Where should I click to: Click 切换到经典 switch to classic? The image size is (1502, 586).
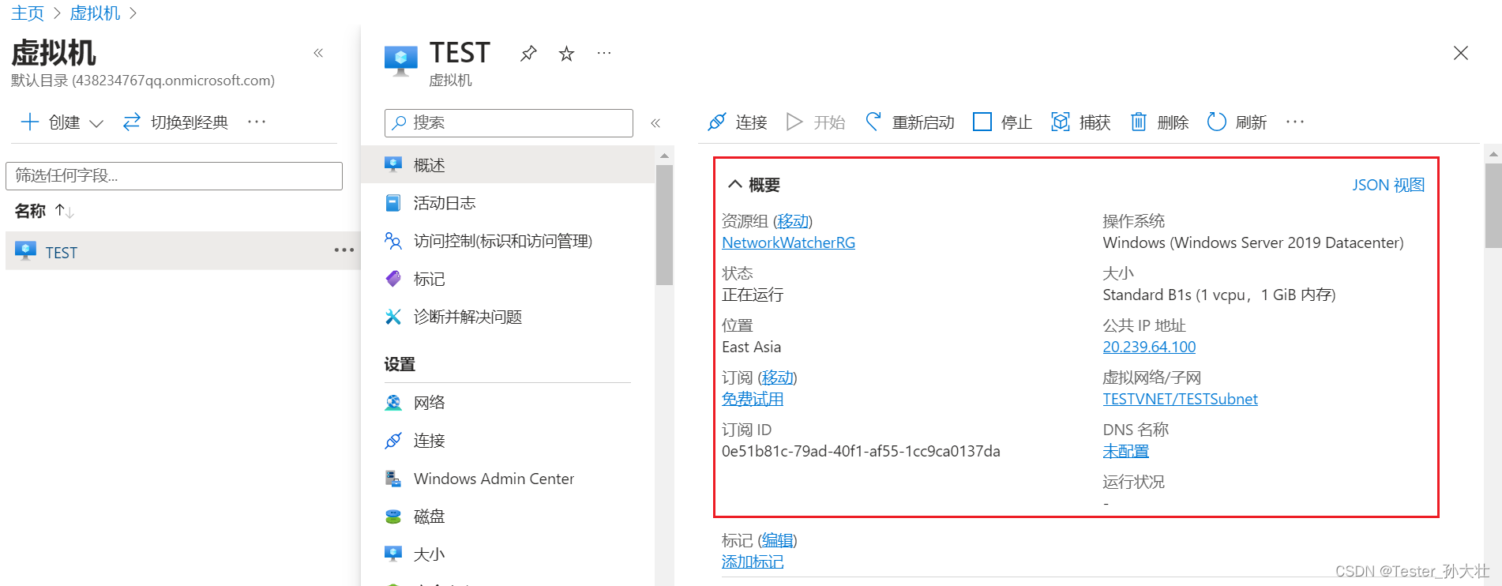point(175,122)
